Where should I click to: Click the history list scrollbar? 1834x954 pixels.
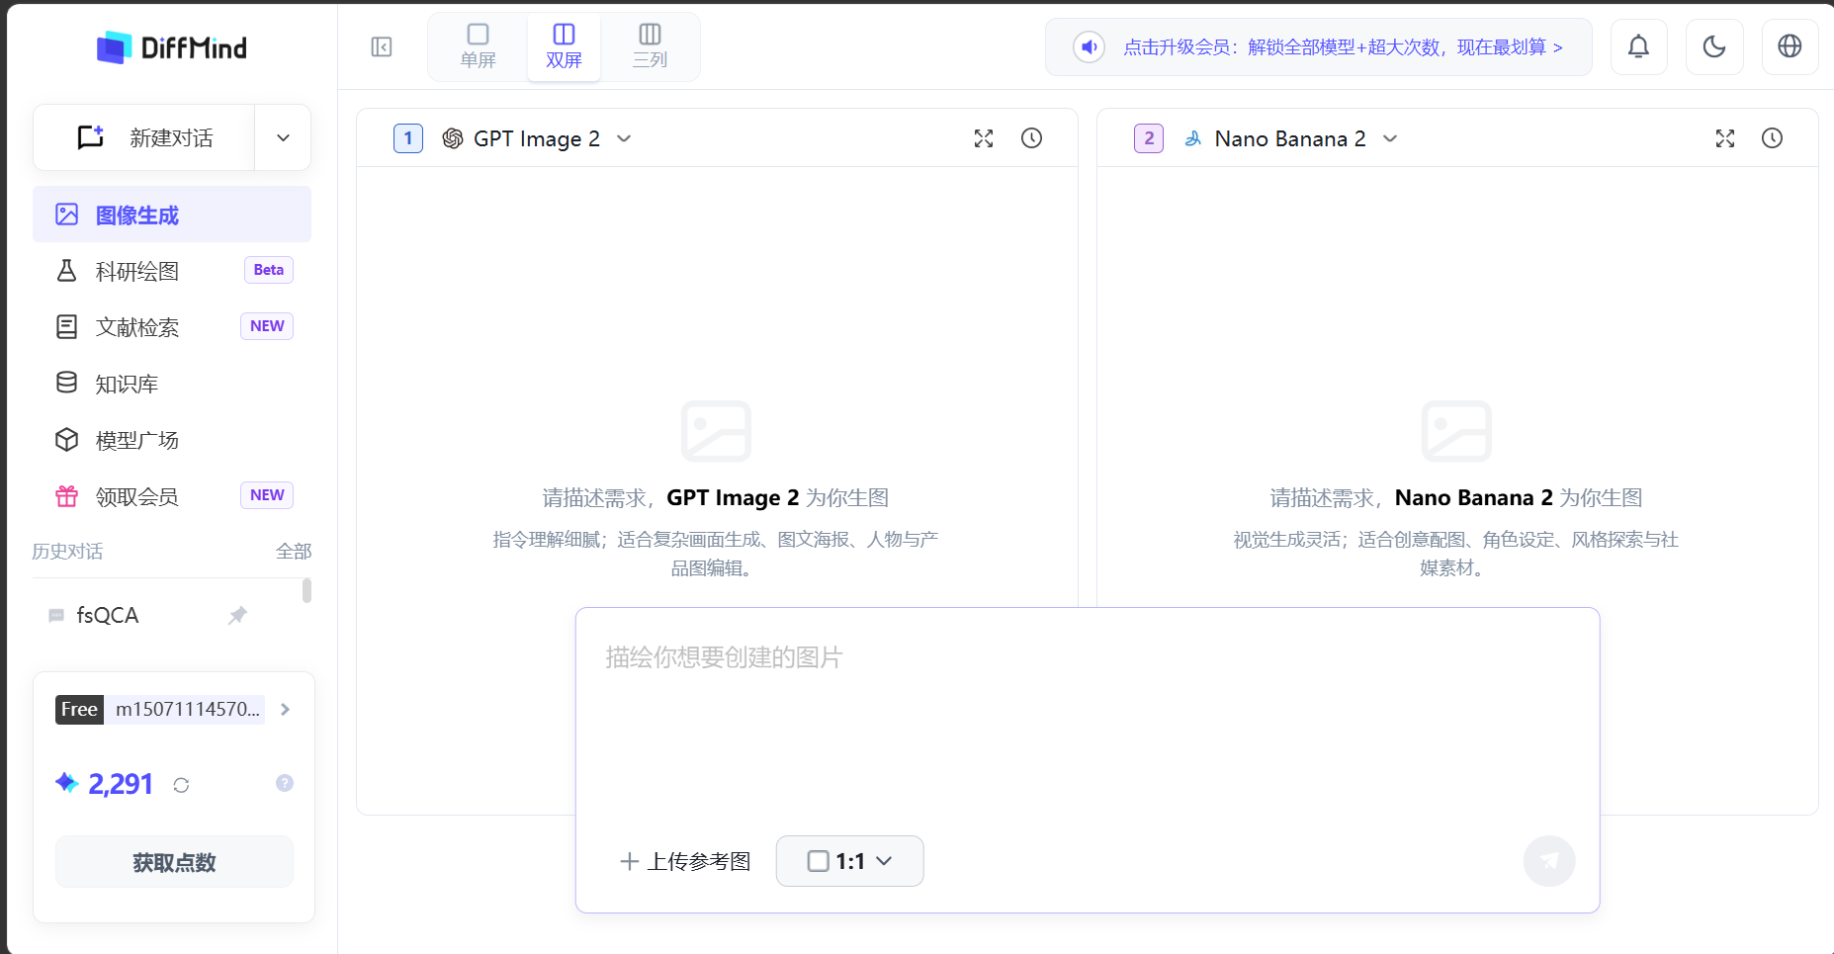tap(306, 590)
